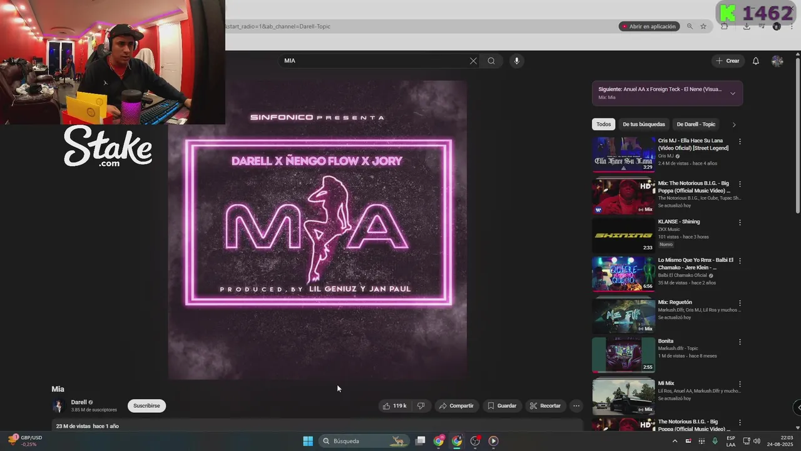The width and height of the screenshot is (801, 451).
Task: Clear the MIA search text with X
Action: [x=473, y=61]
